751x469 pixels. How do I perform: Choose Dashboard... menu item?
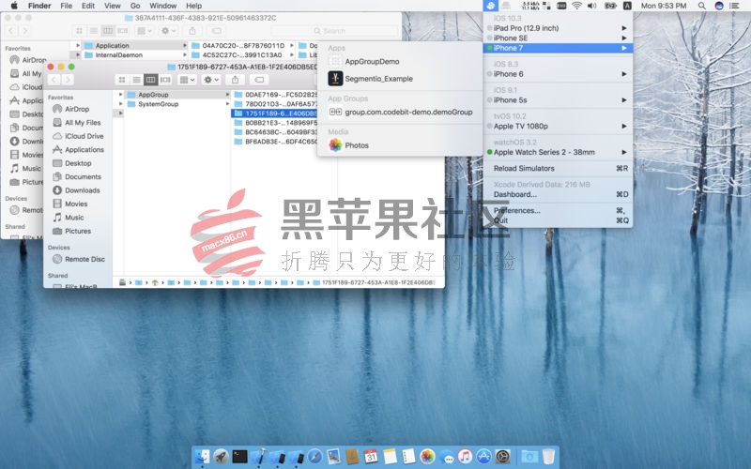click(x=558, y=194)
